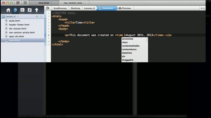
Task: Click the header-footer.html file icon
Action: [x=6, y=25]
